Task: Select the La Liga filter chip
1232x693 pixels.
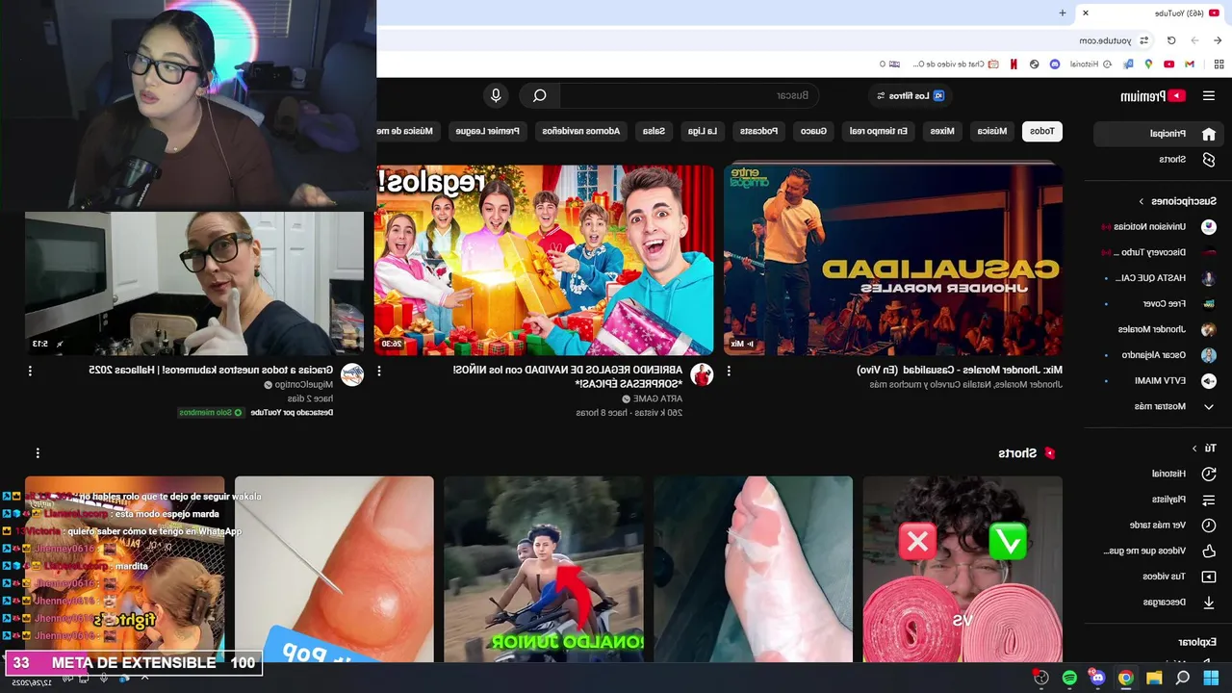Action: pyautogui.click(x=702, y=131)
